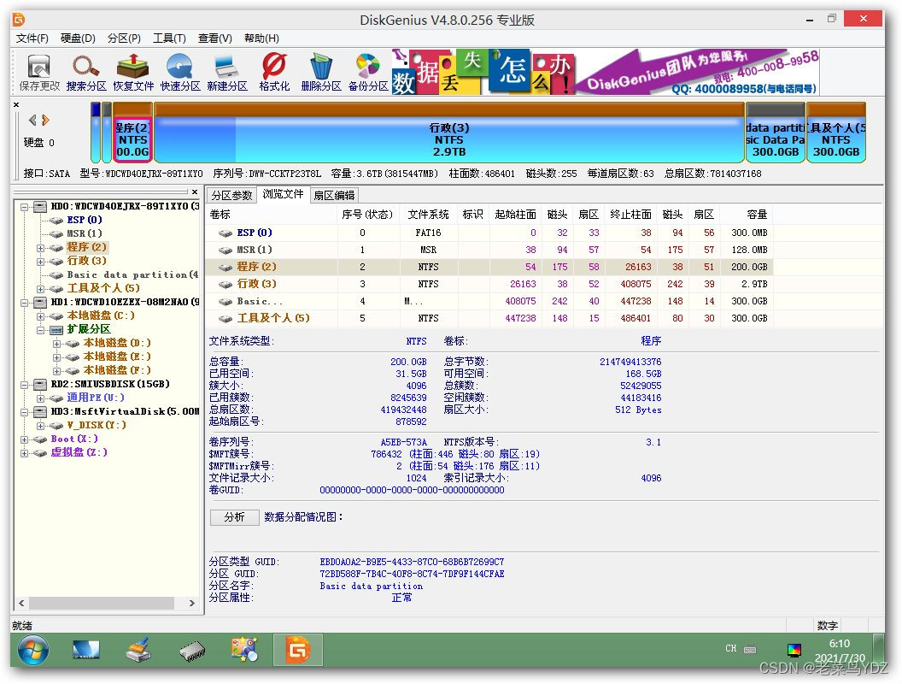Click the color monitor tray icon

tap(794, 650)
